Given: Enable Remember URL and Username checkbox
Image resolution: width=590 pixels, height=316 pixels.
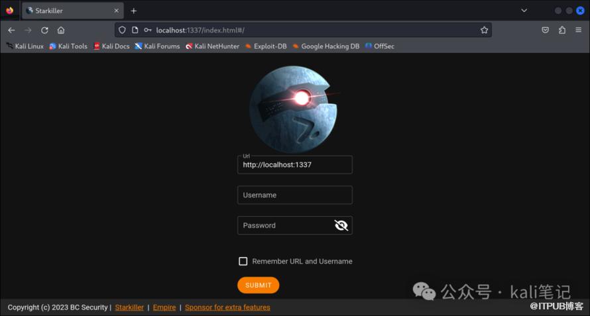Looking at the screenshot, I should tap(243, 262).
